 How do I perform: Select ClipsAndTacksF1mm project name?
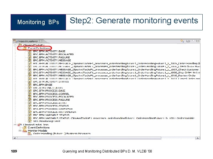tap(36, 125)
